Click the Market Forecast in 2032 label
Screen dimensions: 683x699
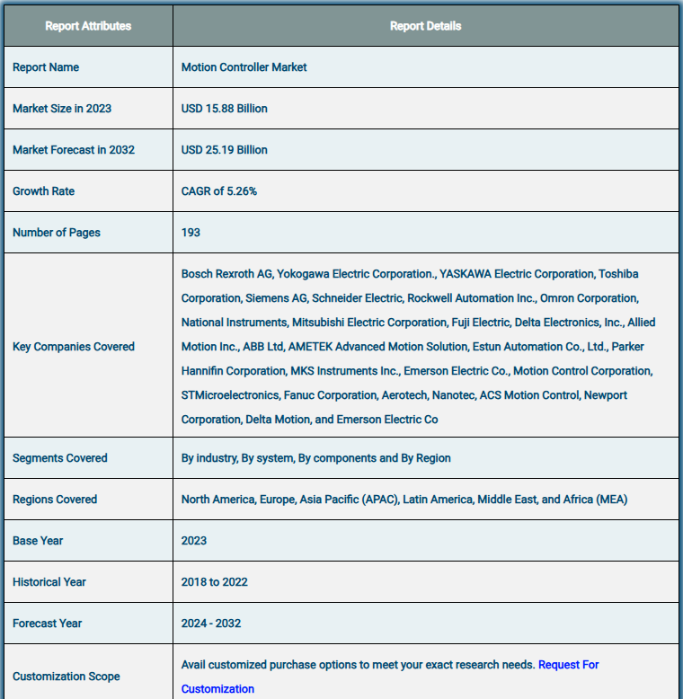coord(74,150)
